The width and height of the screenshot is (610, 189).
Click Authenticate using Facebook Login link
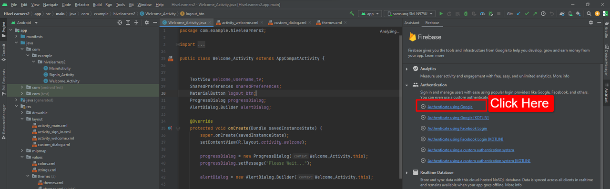[x=457, y=129]
